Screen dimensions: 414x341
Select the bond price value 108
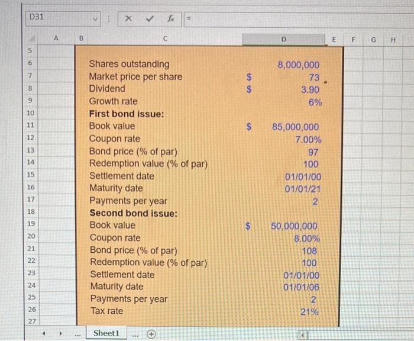[x=309, y=250]
